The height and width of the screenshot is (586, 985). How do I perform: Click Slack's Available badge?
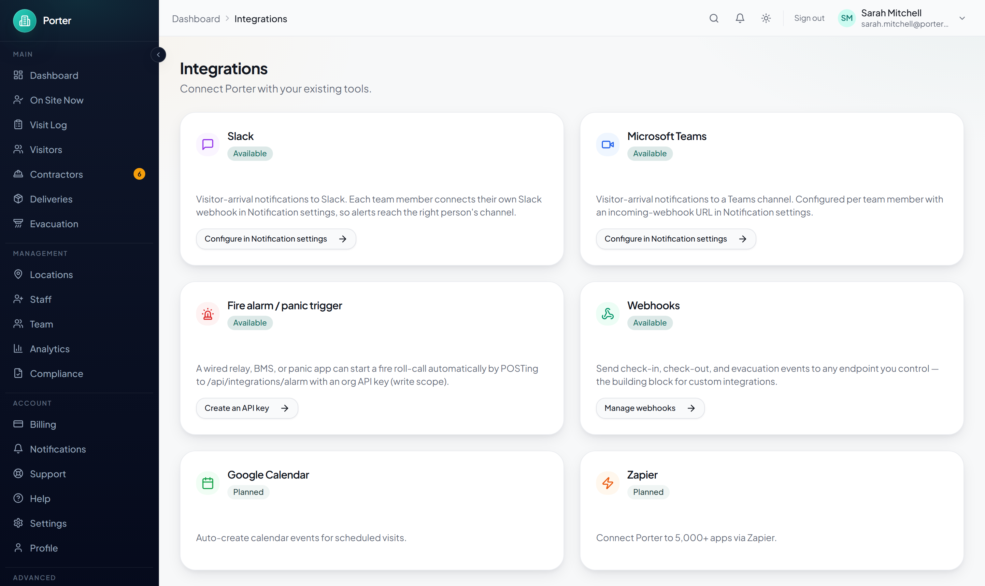click(x=250, y=154)
